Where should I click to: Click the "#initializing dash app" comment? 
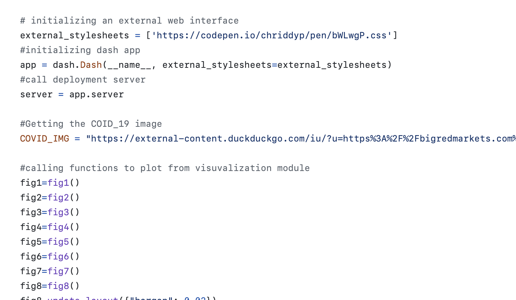click(80, 50)
